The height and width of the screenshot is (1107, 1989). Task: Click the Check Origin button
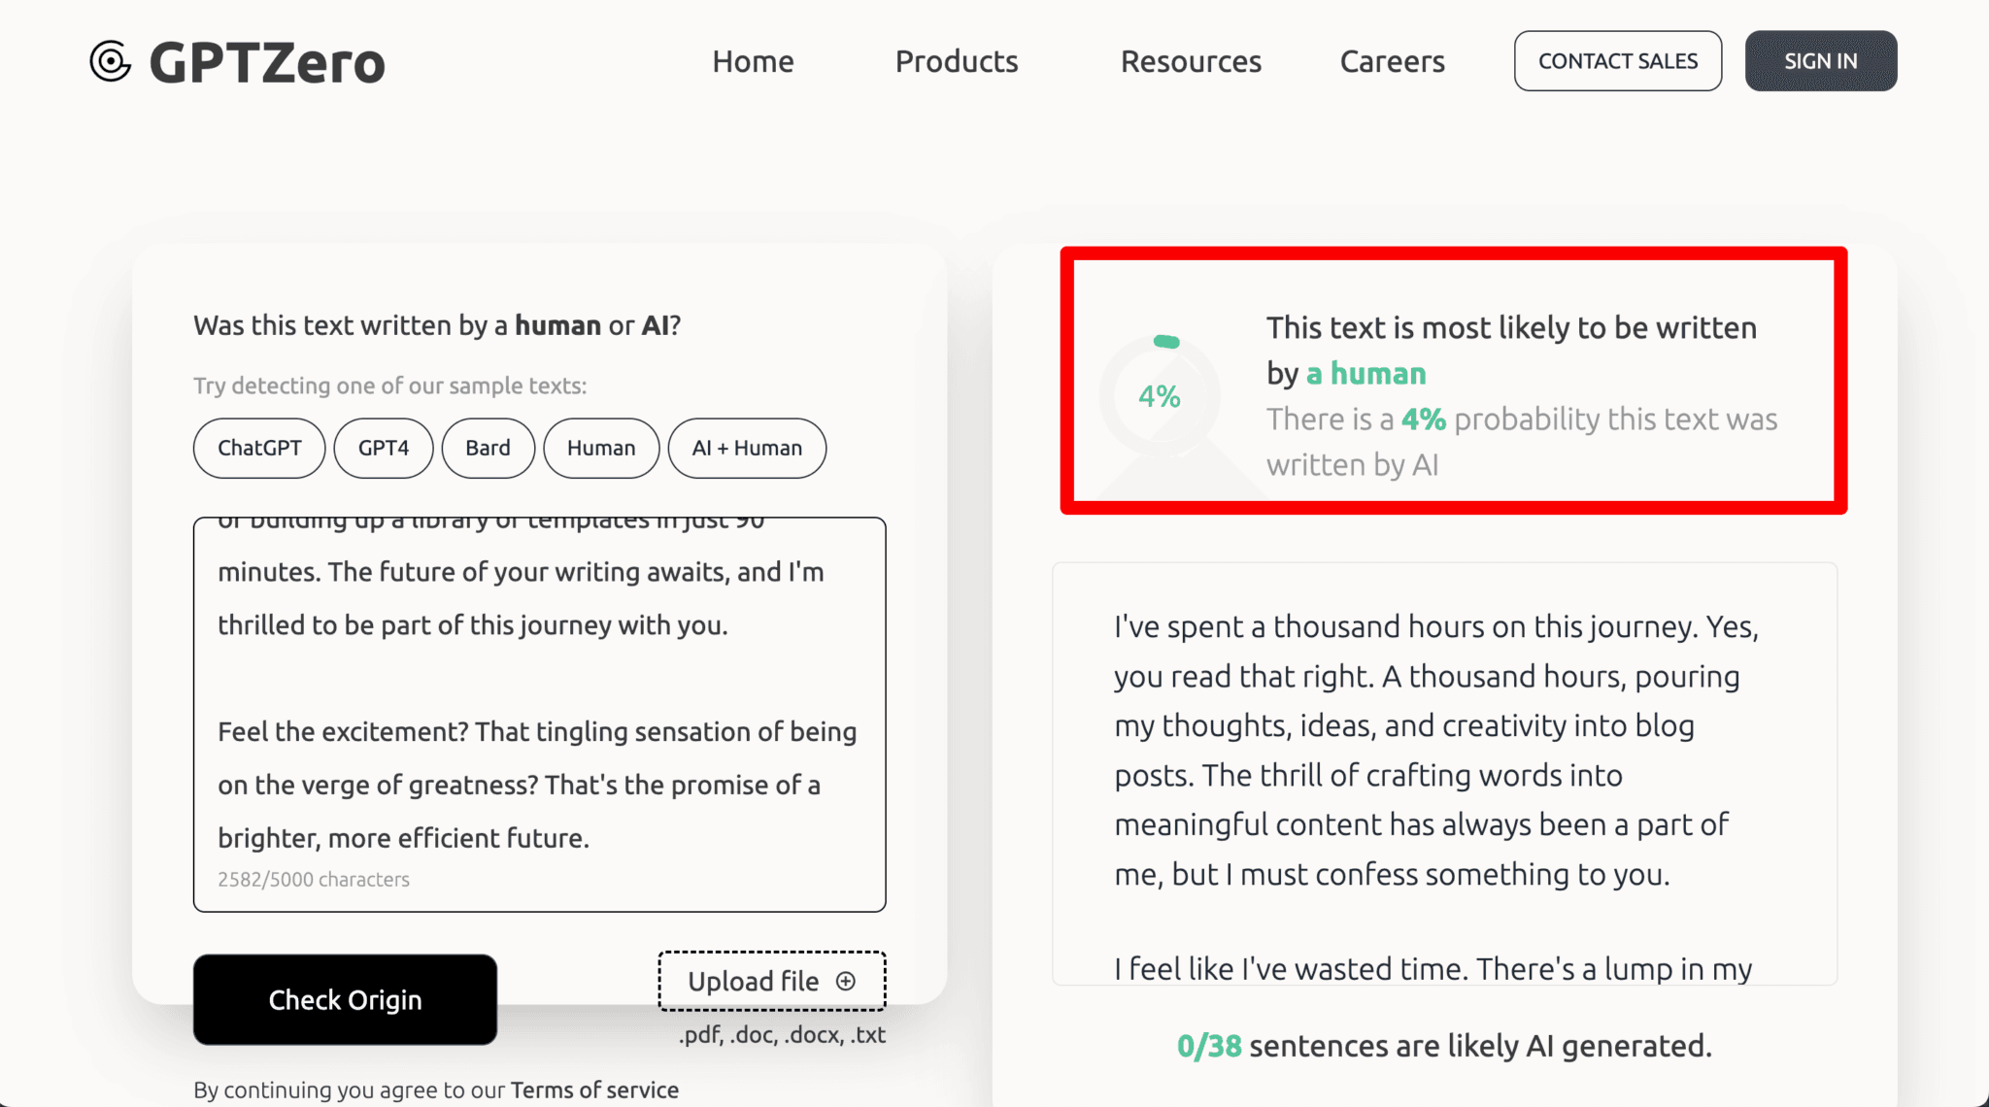(x=345, y=999)
